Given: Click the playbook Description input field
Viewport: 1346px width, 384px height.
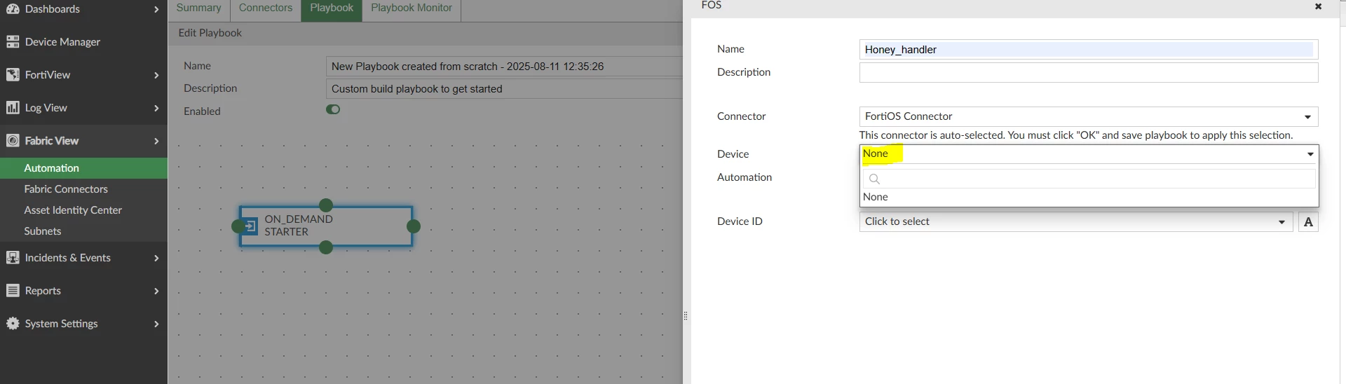Looking at the screenshot, I should coord(504,89).
